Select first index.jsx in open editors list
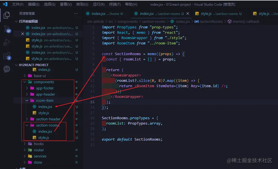Screen dimensions: 278x169 [x=48, y=28]
